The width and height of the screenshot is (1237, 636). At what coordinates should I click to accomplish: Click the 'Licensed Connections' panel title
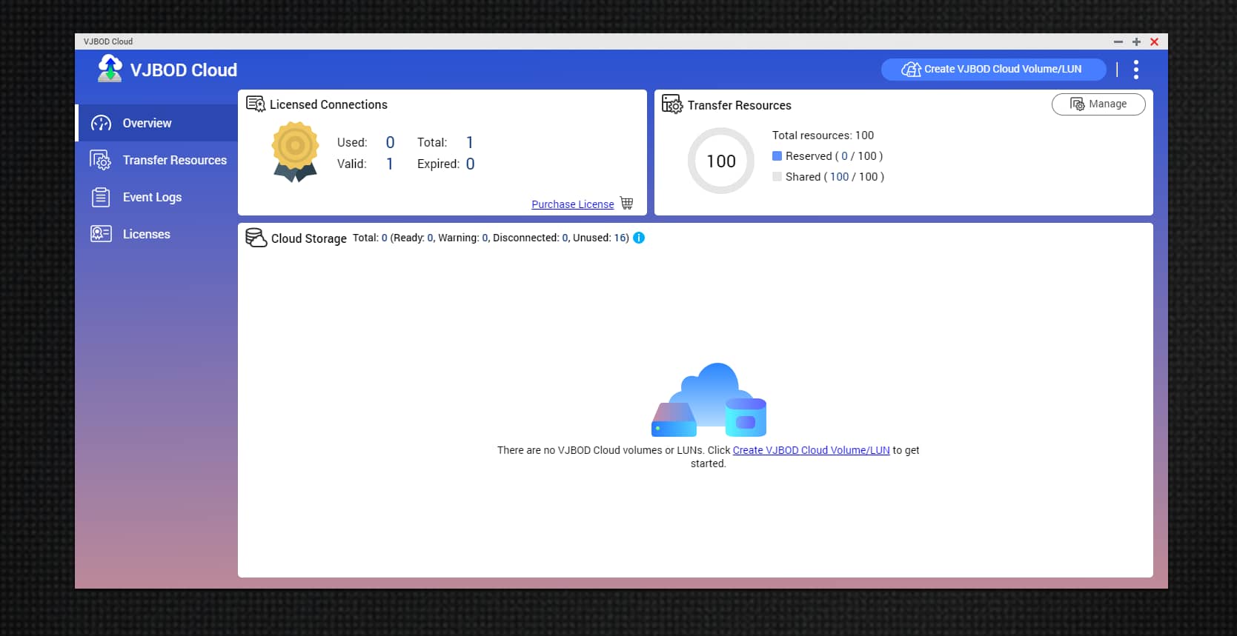[328, 104]
